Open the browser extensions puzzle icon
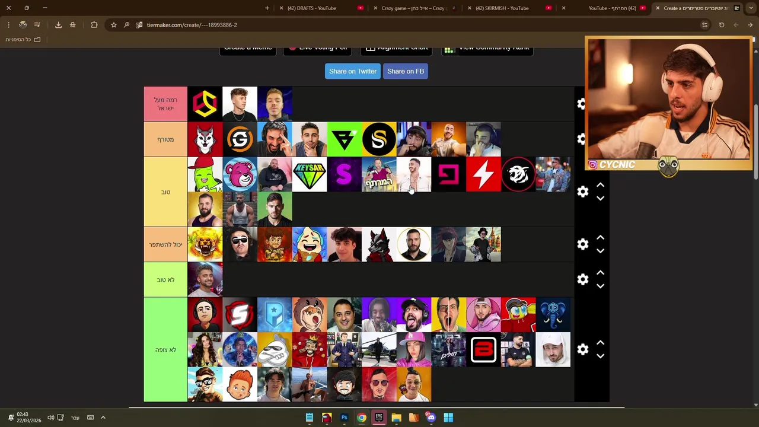Viewport: 759px width, 427px height. [x=94, y=25]
